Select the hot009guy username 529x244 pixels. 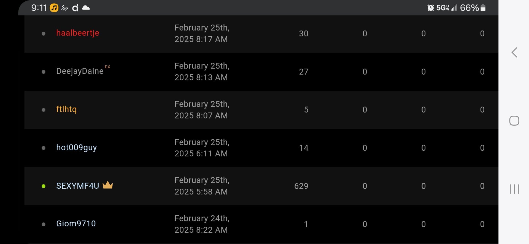click(77, 148)
